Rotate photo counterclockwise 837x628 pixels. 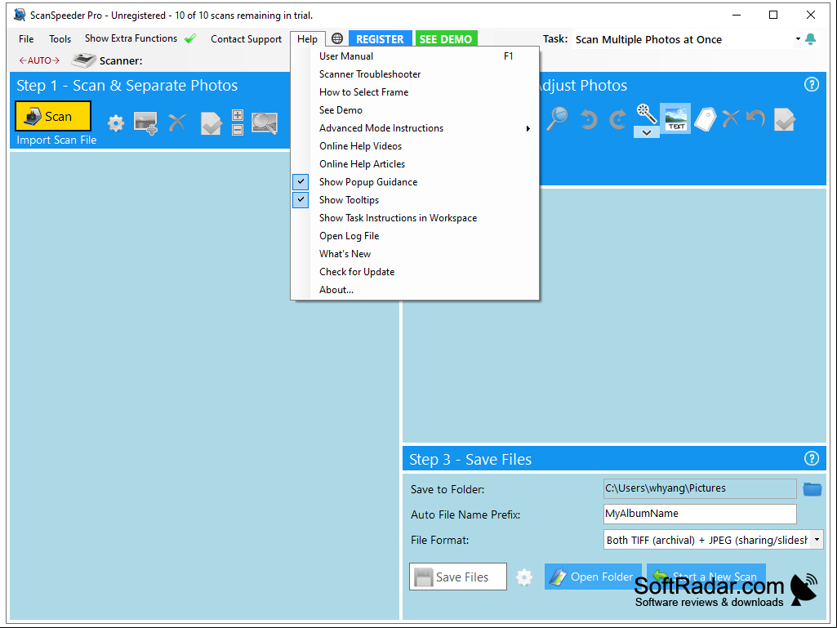pyautogui.click(x=589, y=119)
